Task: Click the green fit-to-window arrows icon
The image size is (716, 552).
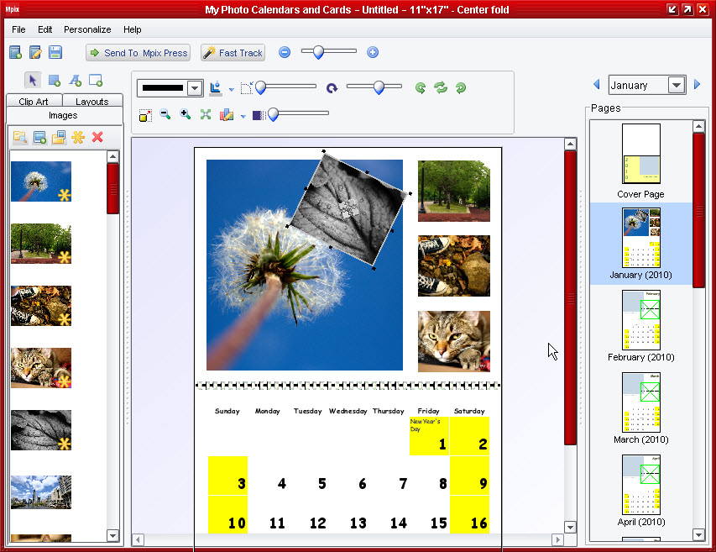Action: [x=206, y=115]
